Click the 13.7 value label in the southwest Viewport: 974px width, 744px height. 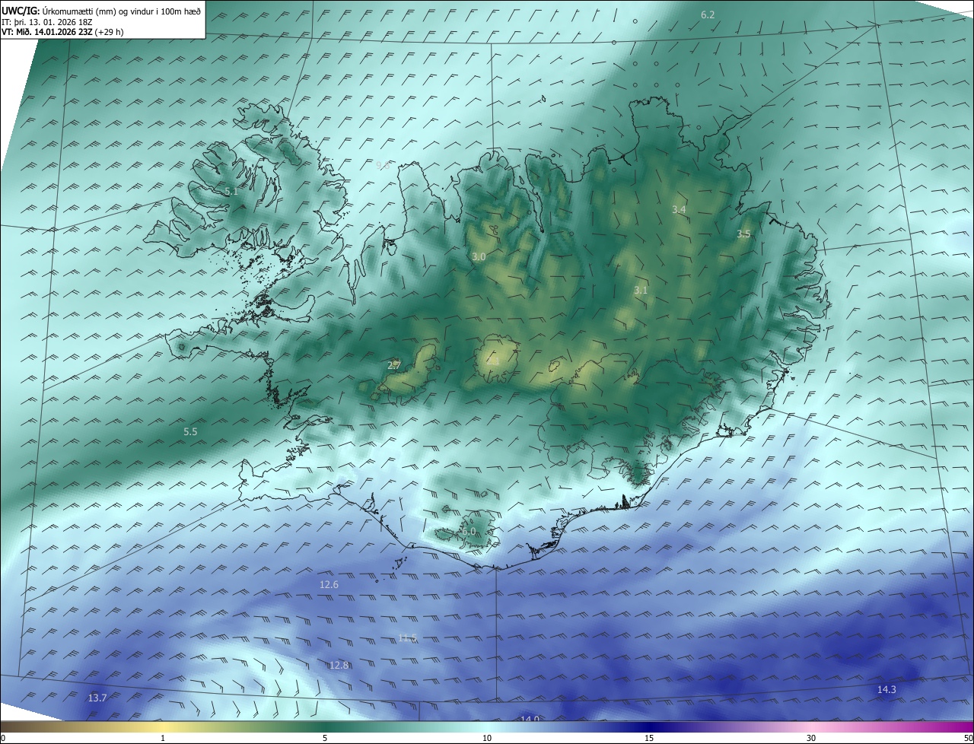point(97,698)
